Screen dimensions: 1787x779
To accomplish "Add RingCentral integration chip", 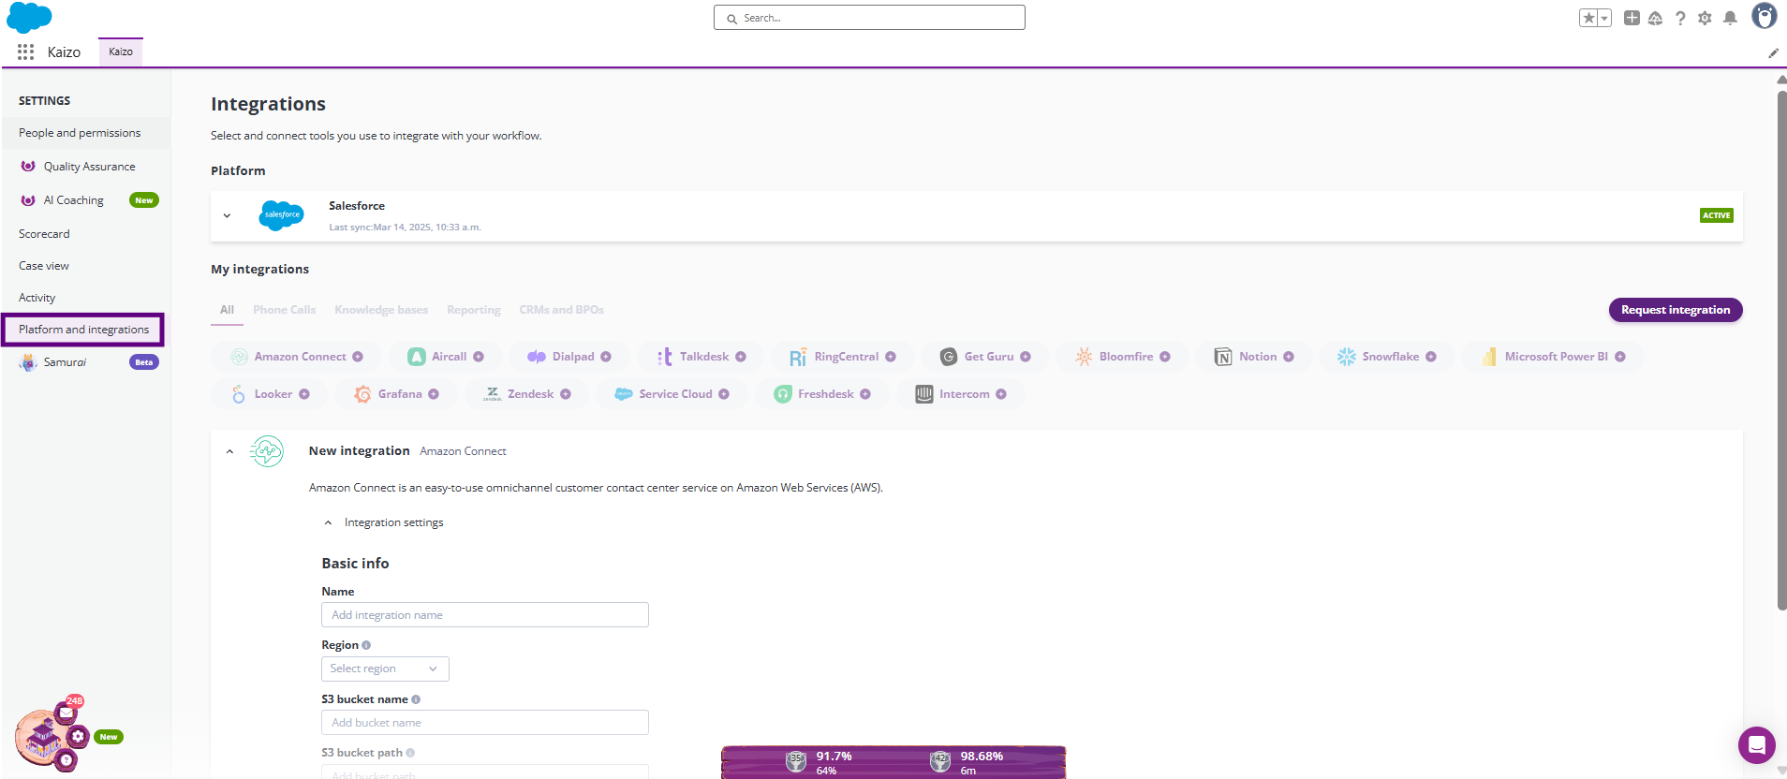I will click(842, 357).
